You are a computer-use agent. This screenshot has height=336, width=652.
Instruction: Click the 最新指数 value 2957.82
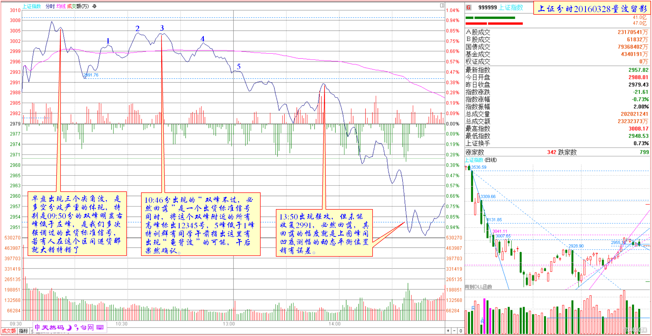click(x=638, y=70)
